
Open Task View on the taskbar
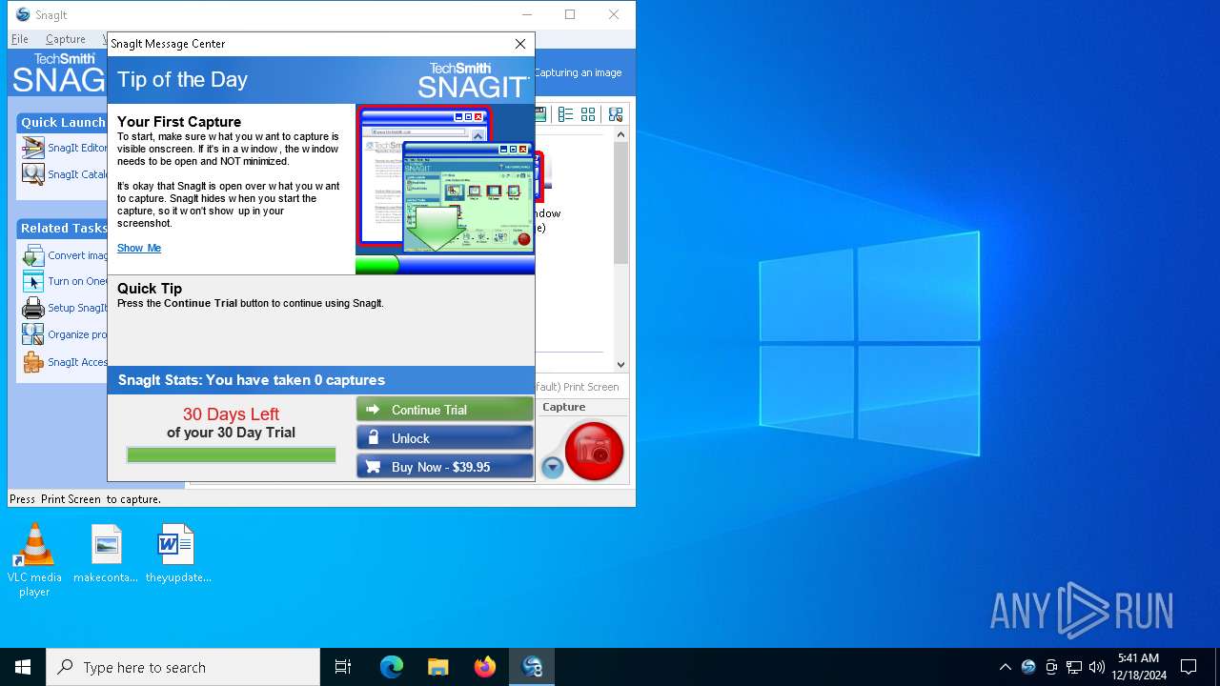[343, 667]
